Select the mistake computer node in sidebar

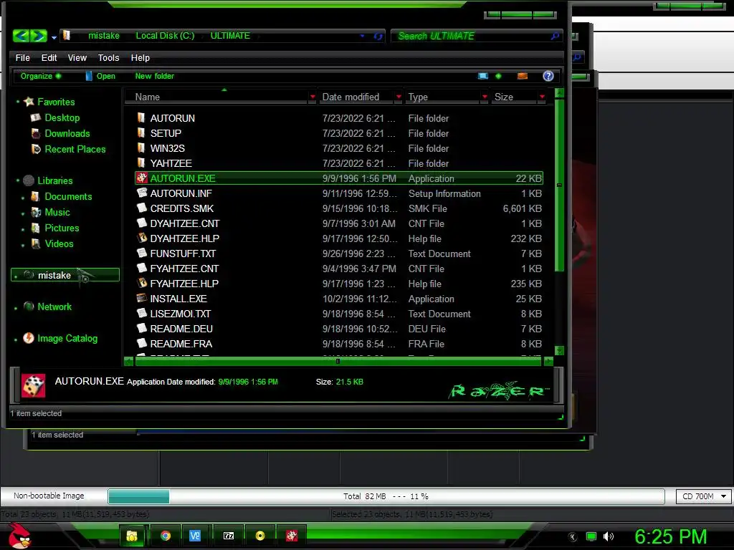tap(65, 275)
